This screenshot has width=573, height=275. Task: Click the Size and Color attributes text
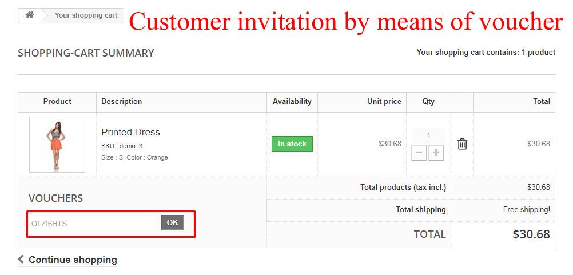click(134, 157)
